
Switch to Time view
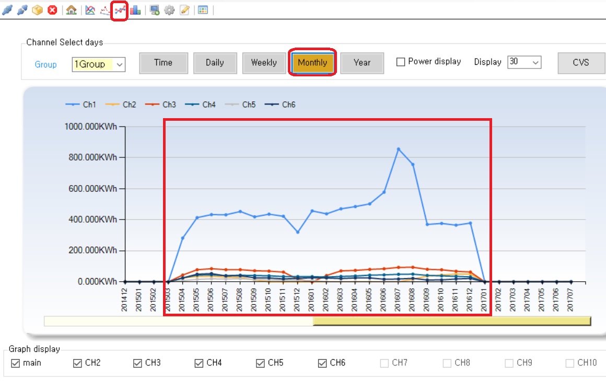click(x=164, y=63)
